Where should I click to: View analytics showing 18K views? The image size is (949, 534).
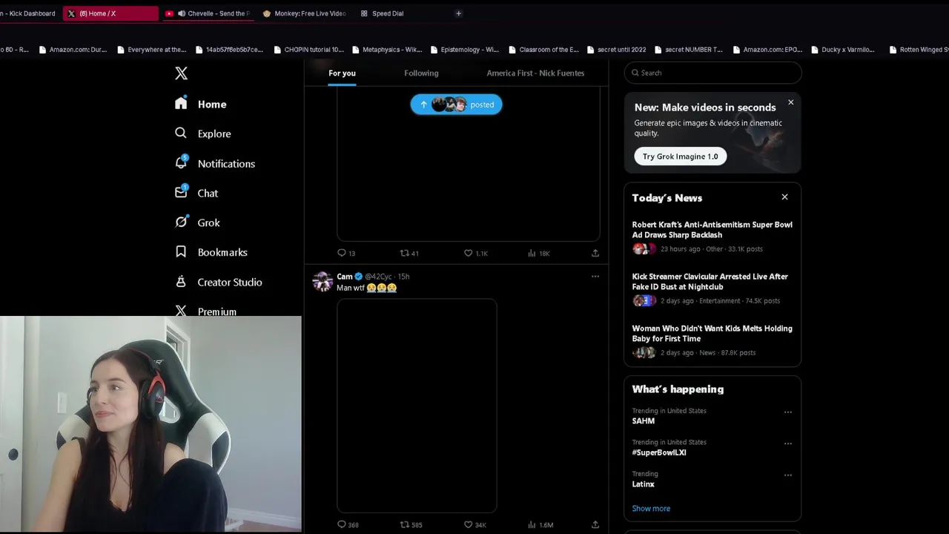coord(538,253)
